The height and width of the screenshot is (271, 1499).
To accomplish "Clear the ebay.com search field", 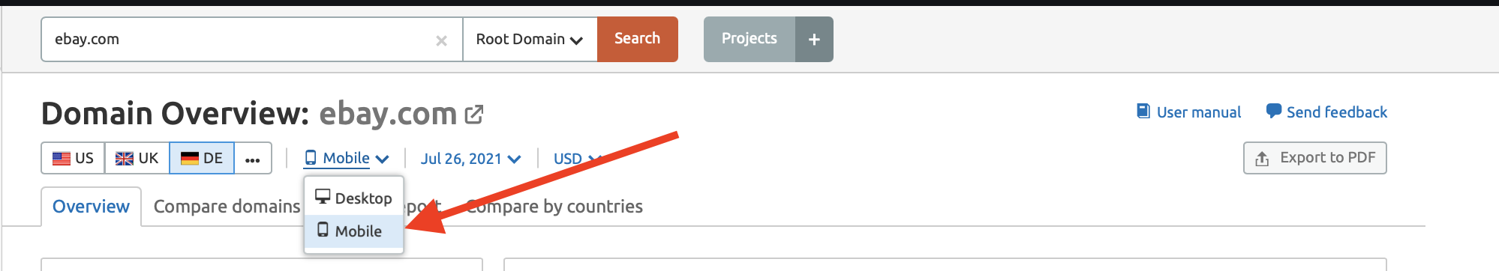I will coord(441,40).
